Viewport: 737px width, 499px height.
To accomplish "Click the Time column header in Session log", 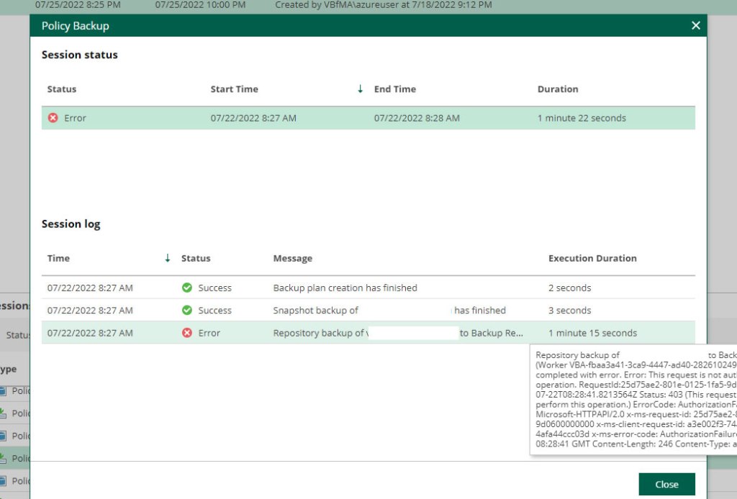I will tap(58, 258).
